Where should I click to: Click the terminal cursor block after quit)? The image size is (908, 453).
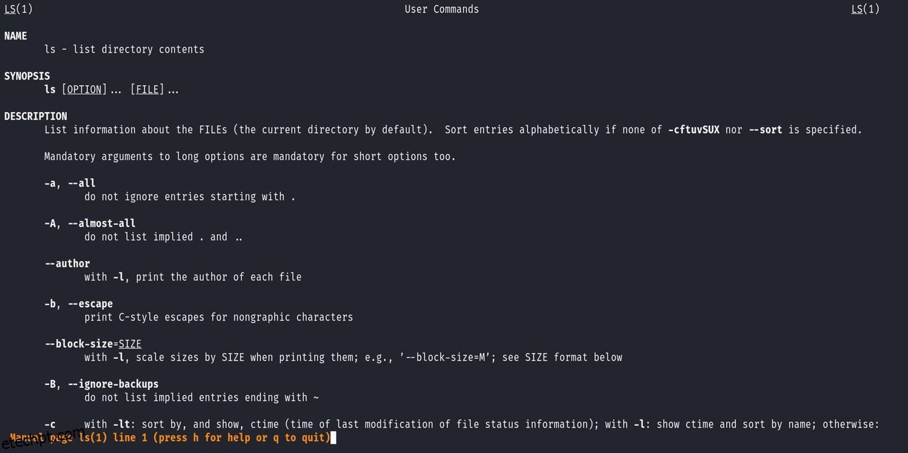(x=334, y=438)
